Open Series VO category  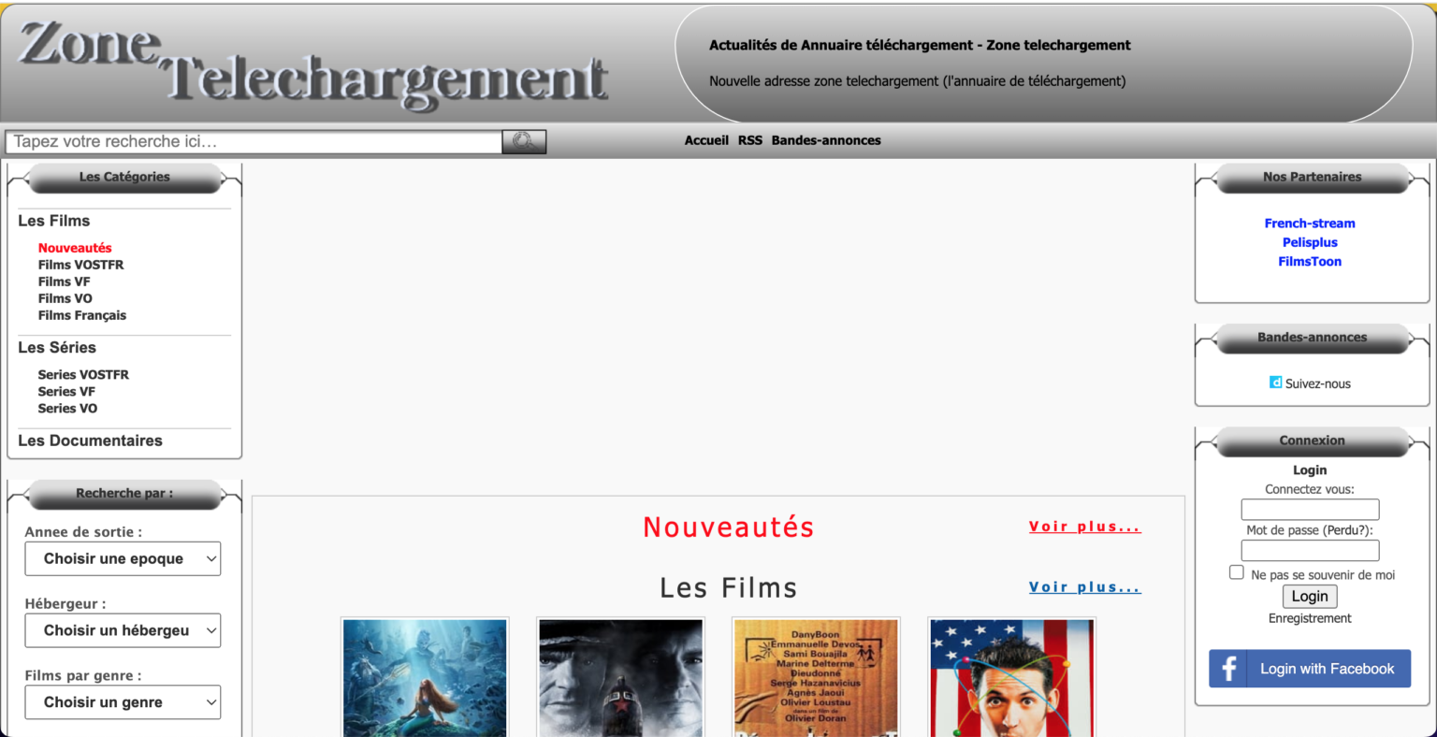pos(67,408)
